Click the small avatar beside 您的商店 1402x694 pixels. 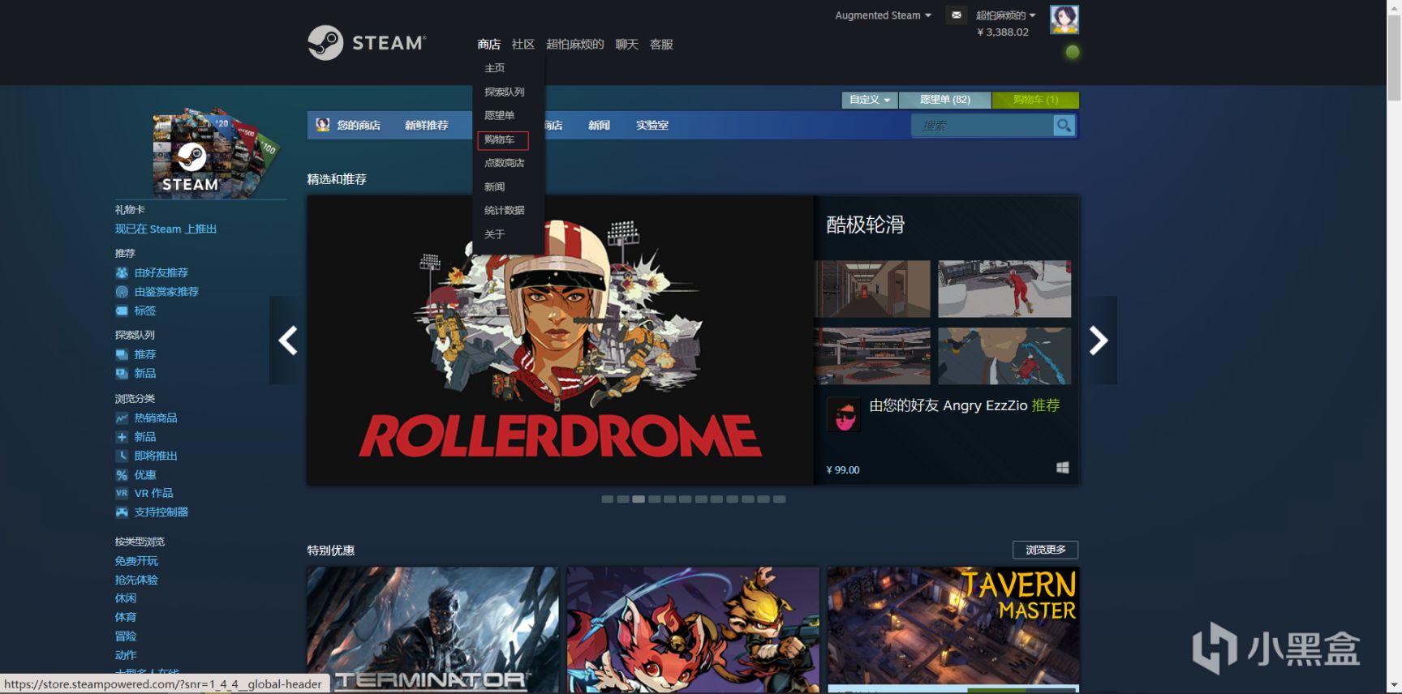[x=323, y=125]
